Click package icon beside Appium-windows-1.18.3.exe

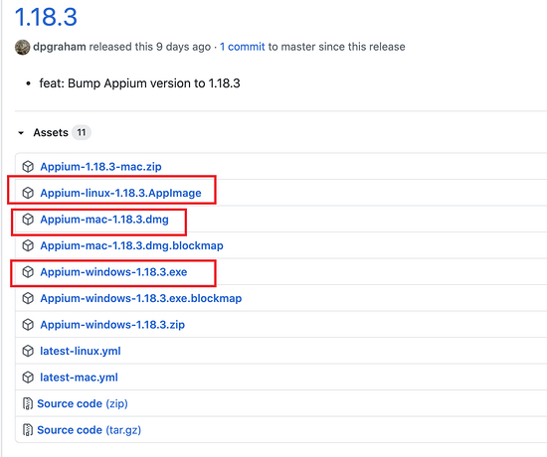[x=28, y=272]
